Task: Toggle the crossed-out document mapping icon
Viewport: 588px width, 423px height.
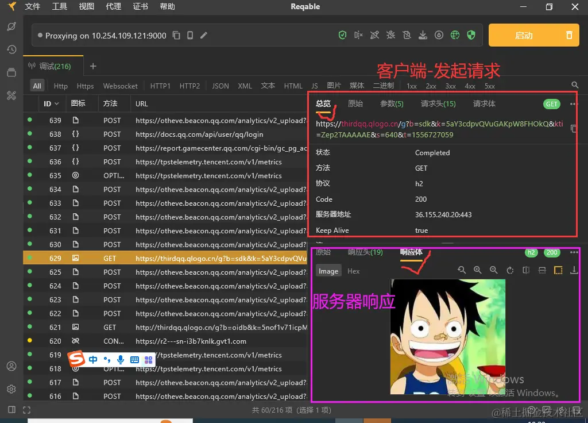Action: [407, 35]
